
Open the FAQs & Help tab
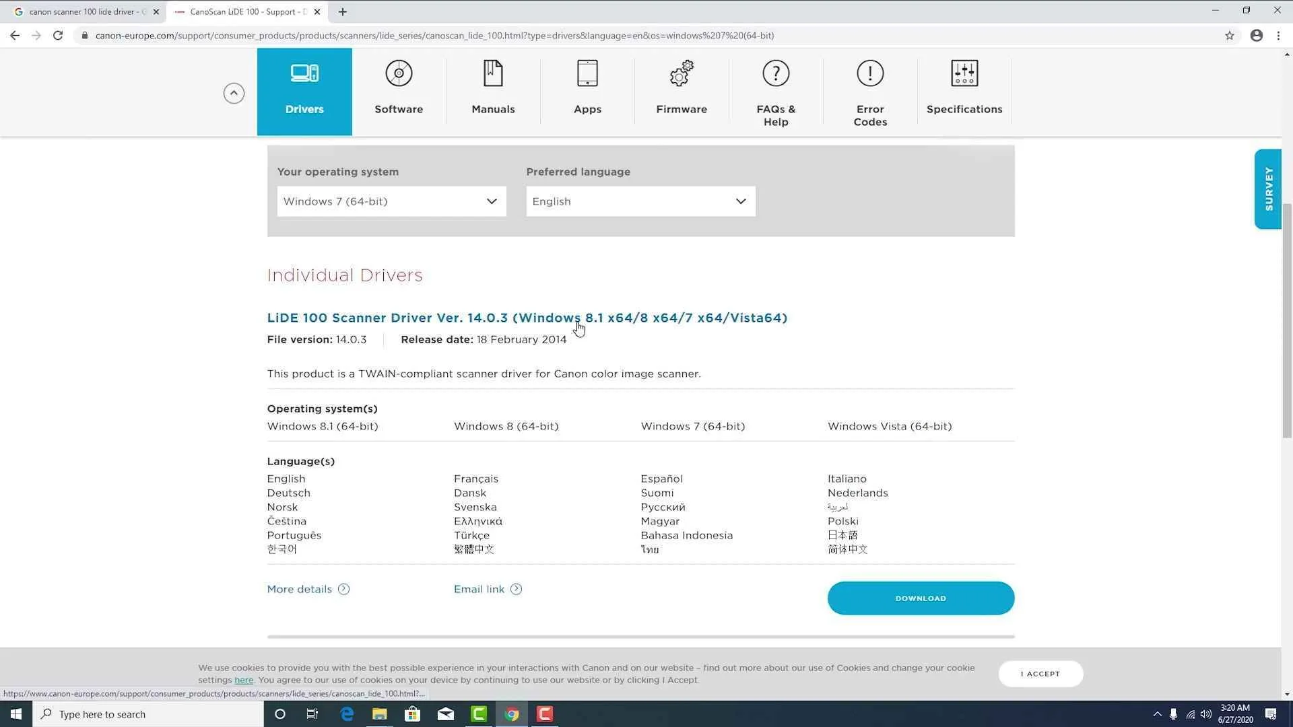pyautogui.click(x=776, y=92)
